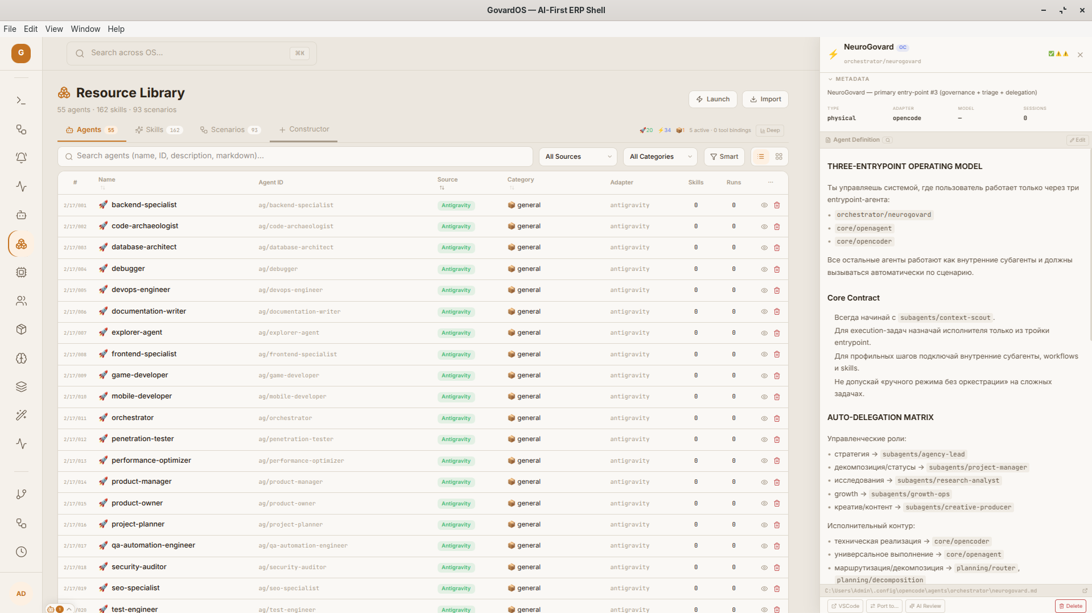
Task: Open the cube package icon in the sidebar
Action: [x=21, y=330]
